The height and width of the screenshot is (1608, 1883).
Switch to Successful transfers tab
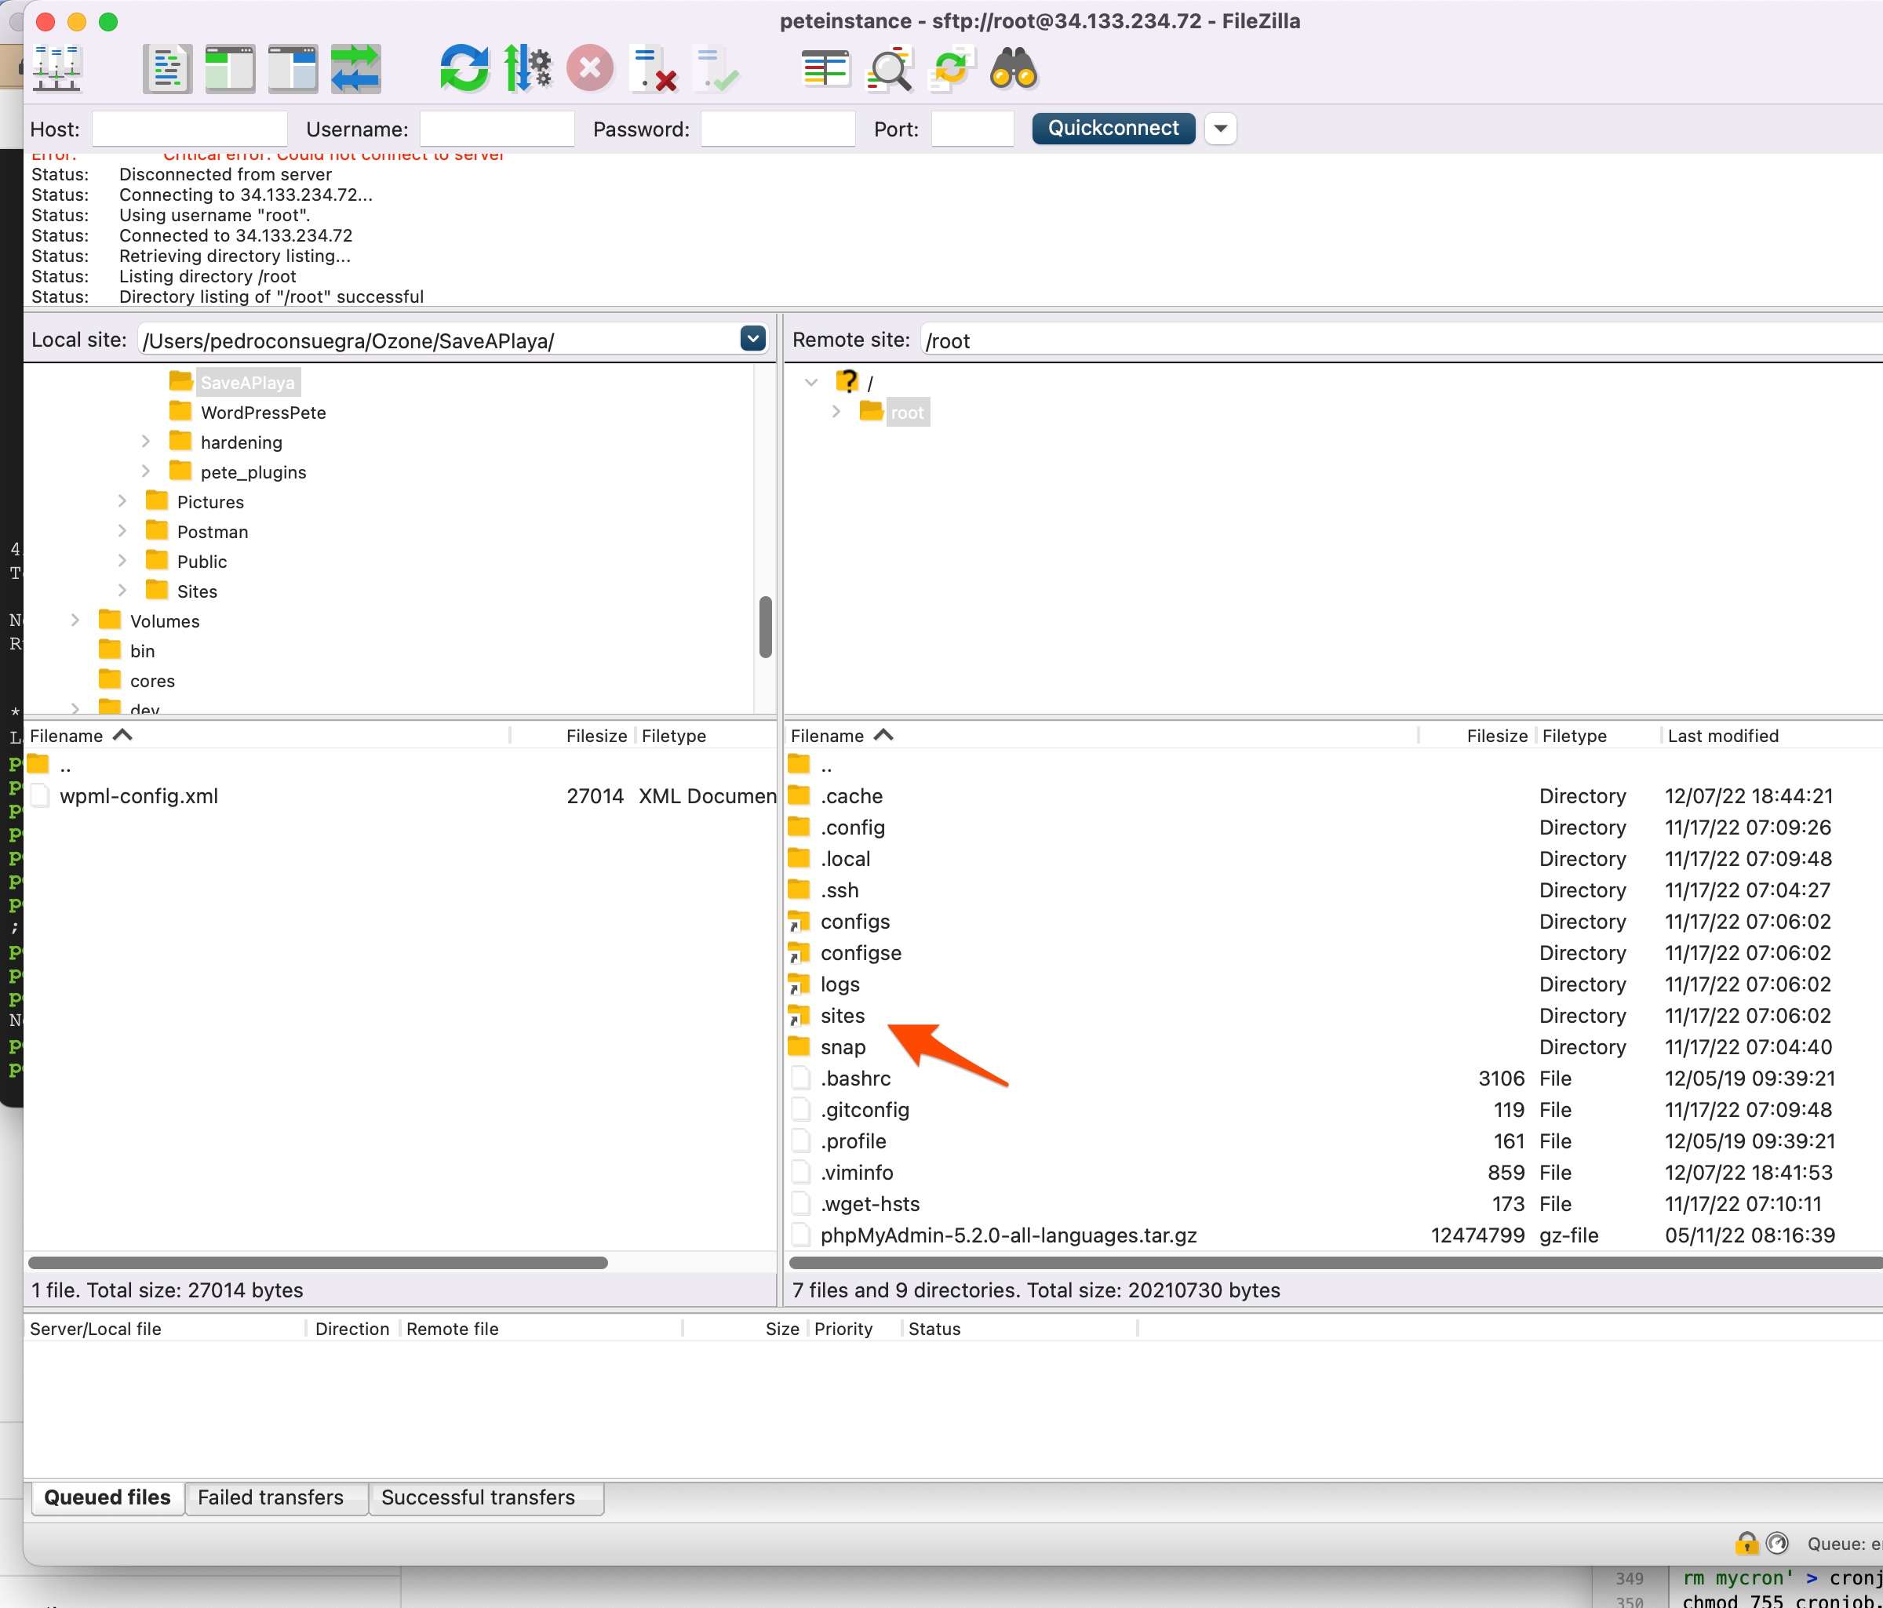[x=478, y=1497]
